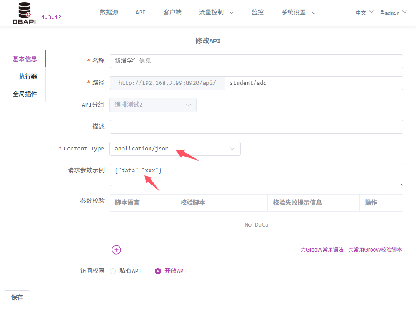Click the plus icon to add validation

point(116,250)
